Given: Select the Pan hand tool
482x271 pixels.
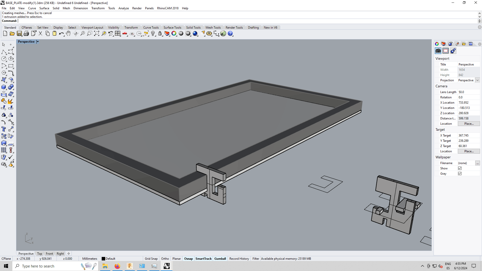Looking at the screenshot, I should [68, 34].
